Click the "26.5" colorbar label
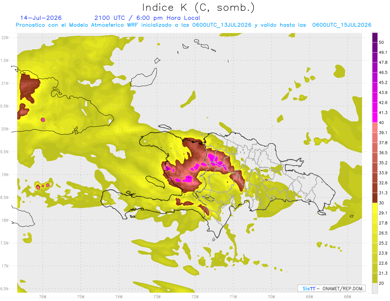The image size is (390, 301). pyautogui.click(x=383, y=233)
